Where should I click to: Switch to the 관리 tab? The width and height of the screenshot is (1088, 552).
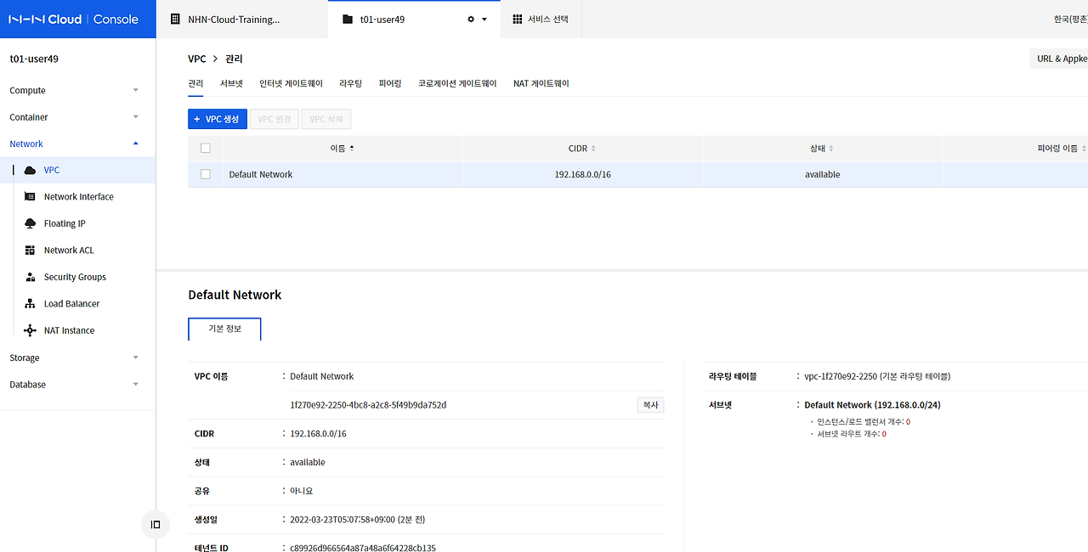195,83
